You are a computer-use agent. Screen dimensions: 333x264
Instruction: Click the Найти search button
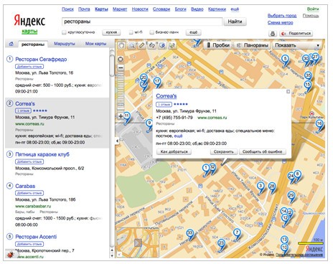click(235, 22)
